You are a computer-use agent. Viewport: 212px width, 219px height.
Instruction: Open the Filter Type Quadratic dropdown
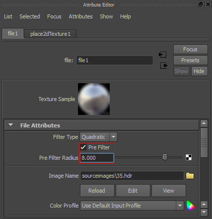pos(99,137)
